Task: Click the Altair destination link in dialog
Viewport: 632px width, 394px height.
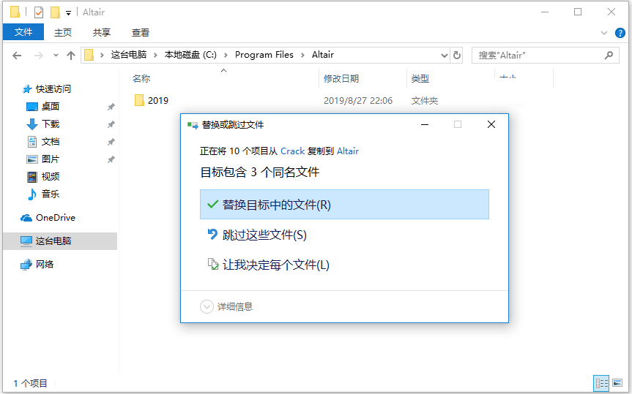Action: pyautogui.click(x=347, y=151)
